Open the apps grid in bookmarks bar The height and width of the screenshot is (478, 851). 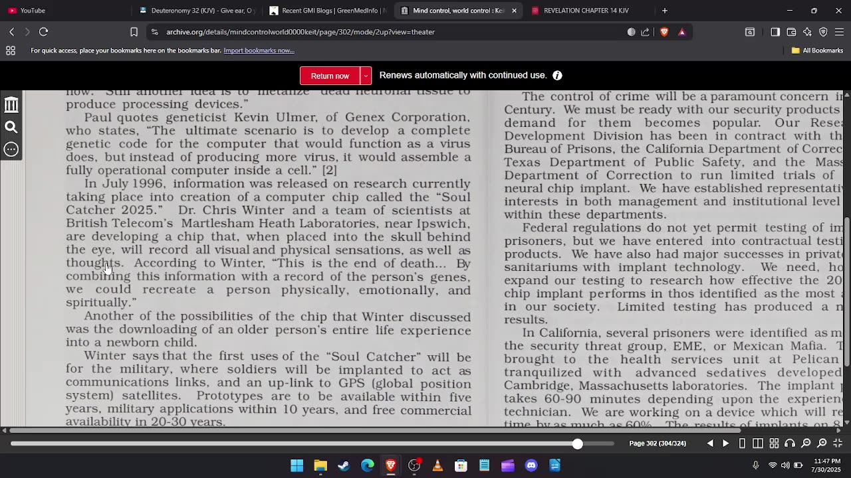[x=11, y=50]
